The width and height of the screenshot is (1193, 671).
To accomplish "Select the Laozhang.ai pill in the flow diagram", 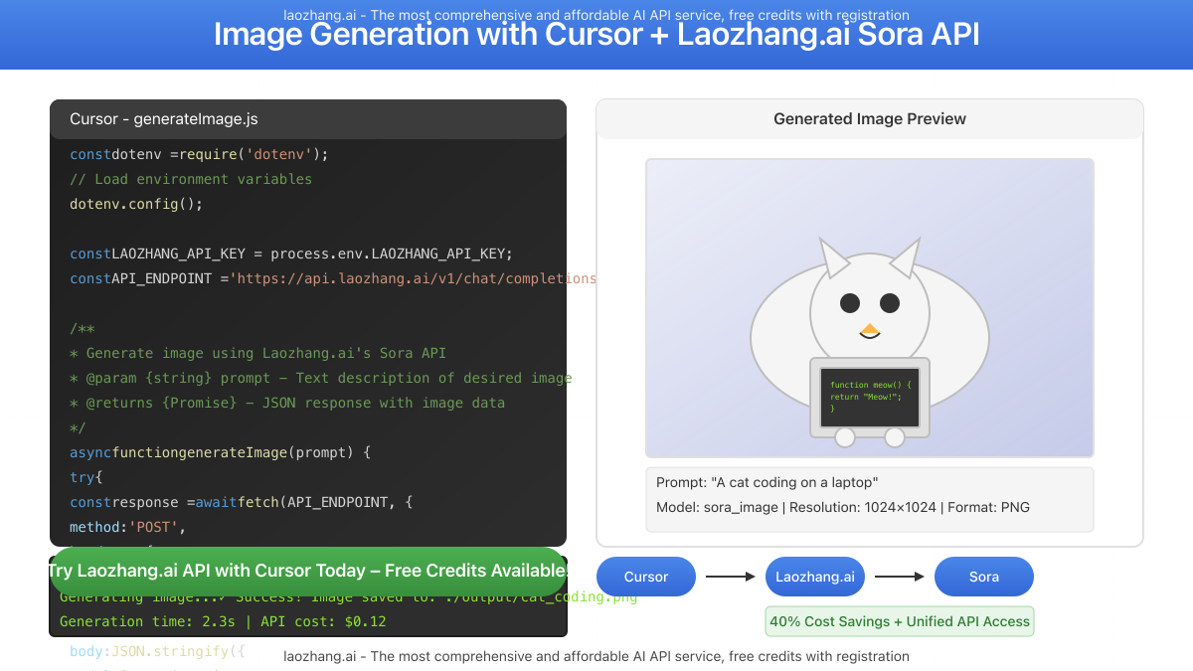I will (815, 577).
